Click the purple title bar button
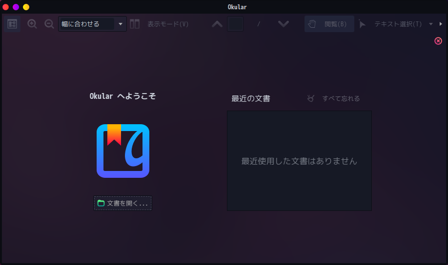The image size is (448, 265). [16, 7]
